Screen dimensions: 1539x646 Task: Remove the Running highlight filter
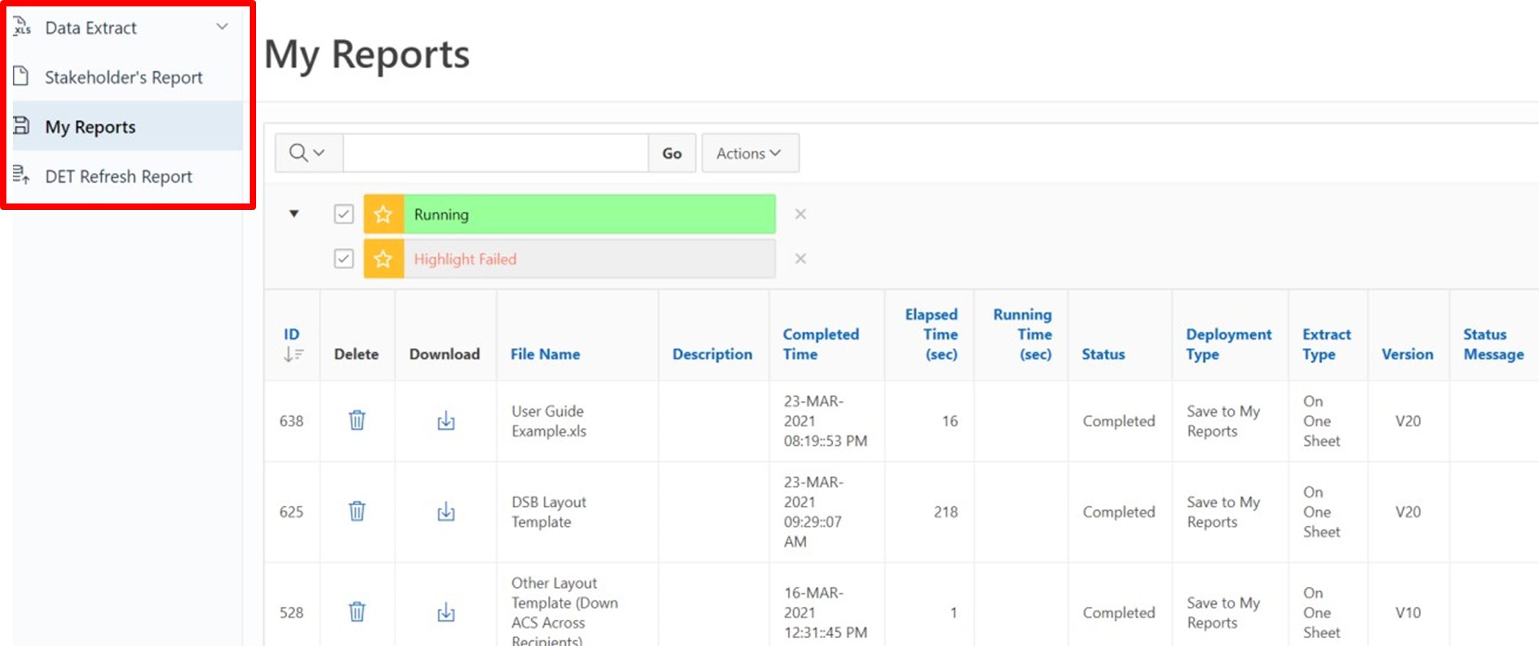800,214
